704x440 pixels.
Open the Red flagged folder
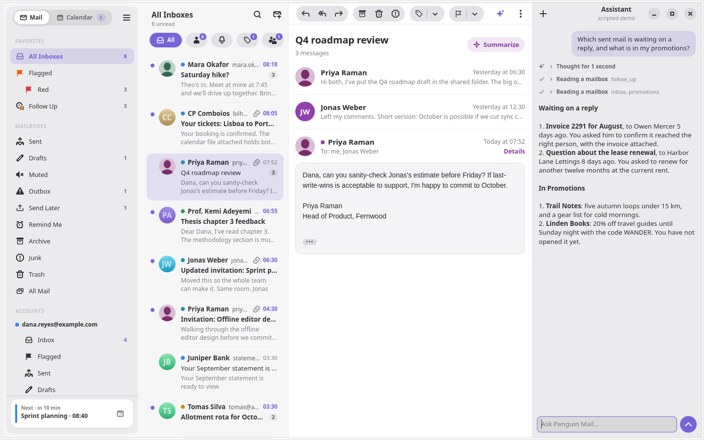tap(72, 89)
